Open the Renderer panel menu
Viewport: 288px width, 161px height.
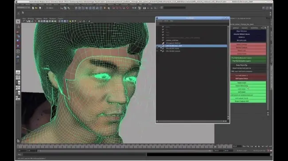(x=53, y=19)
